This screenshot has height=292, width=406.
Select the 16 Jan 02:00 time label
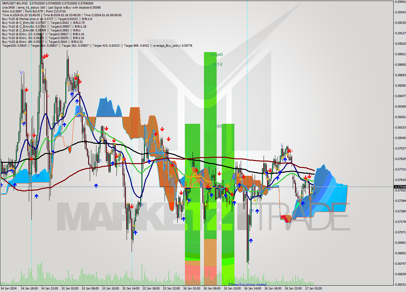[192, 289]
